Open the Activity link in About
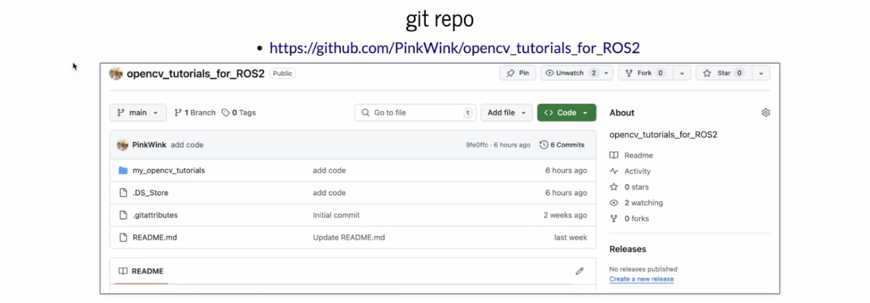 pos(637,171)
